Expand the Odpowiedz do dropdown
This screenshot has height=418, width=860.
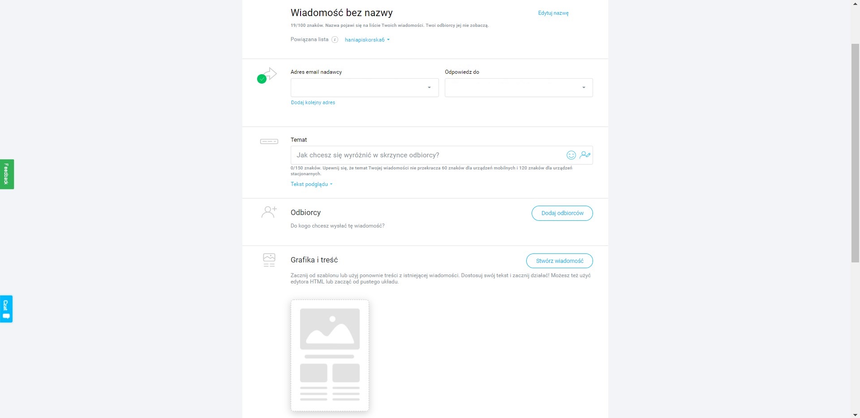519,88
